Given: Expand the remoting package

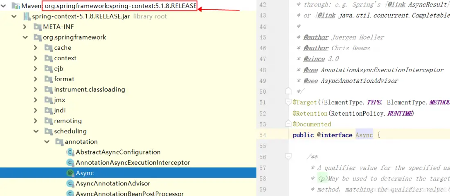Looking at the screenshot, I should [x=36, y=121].
